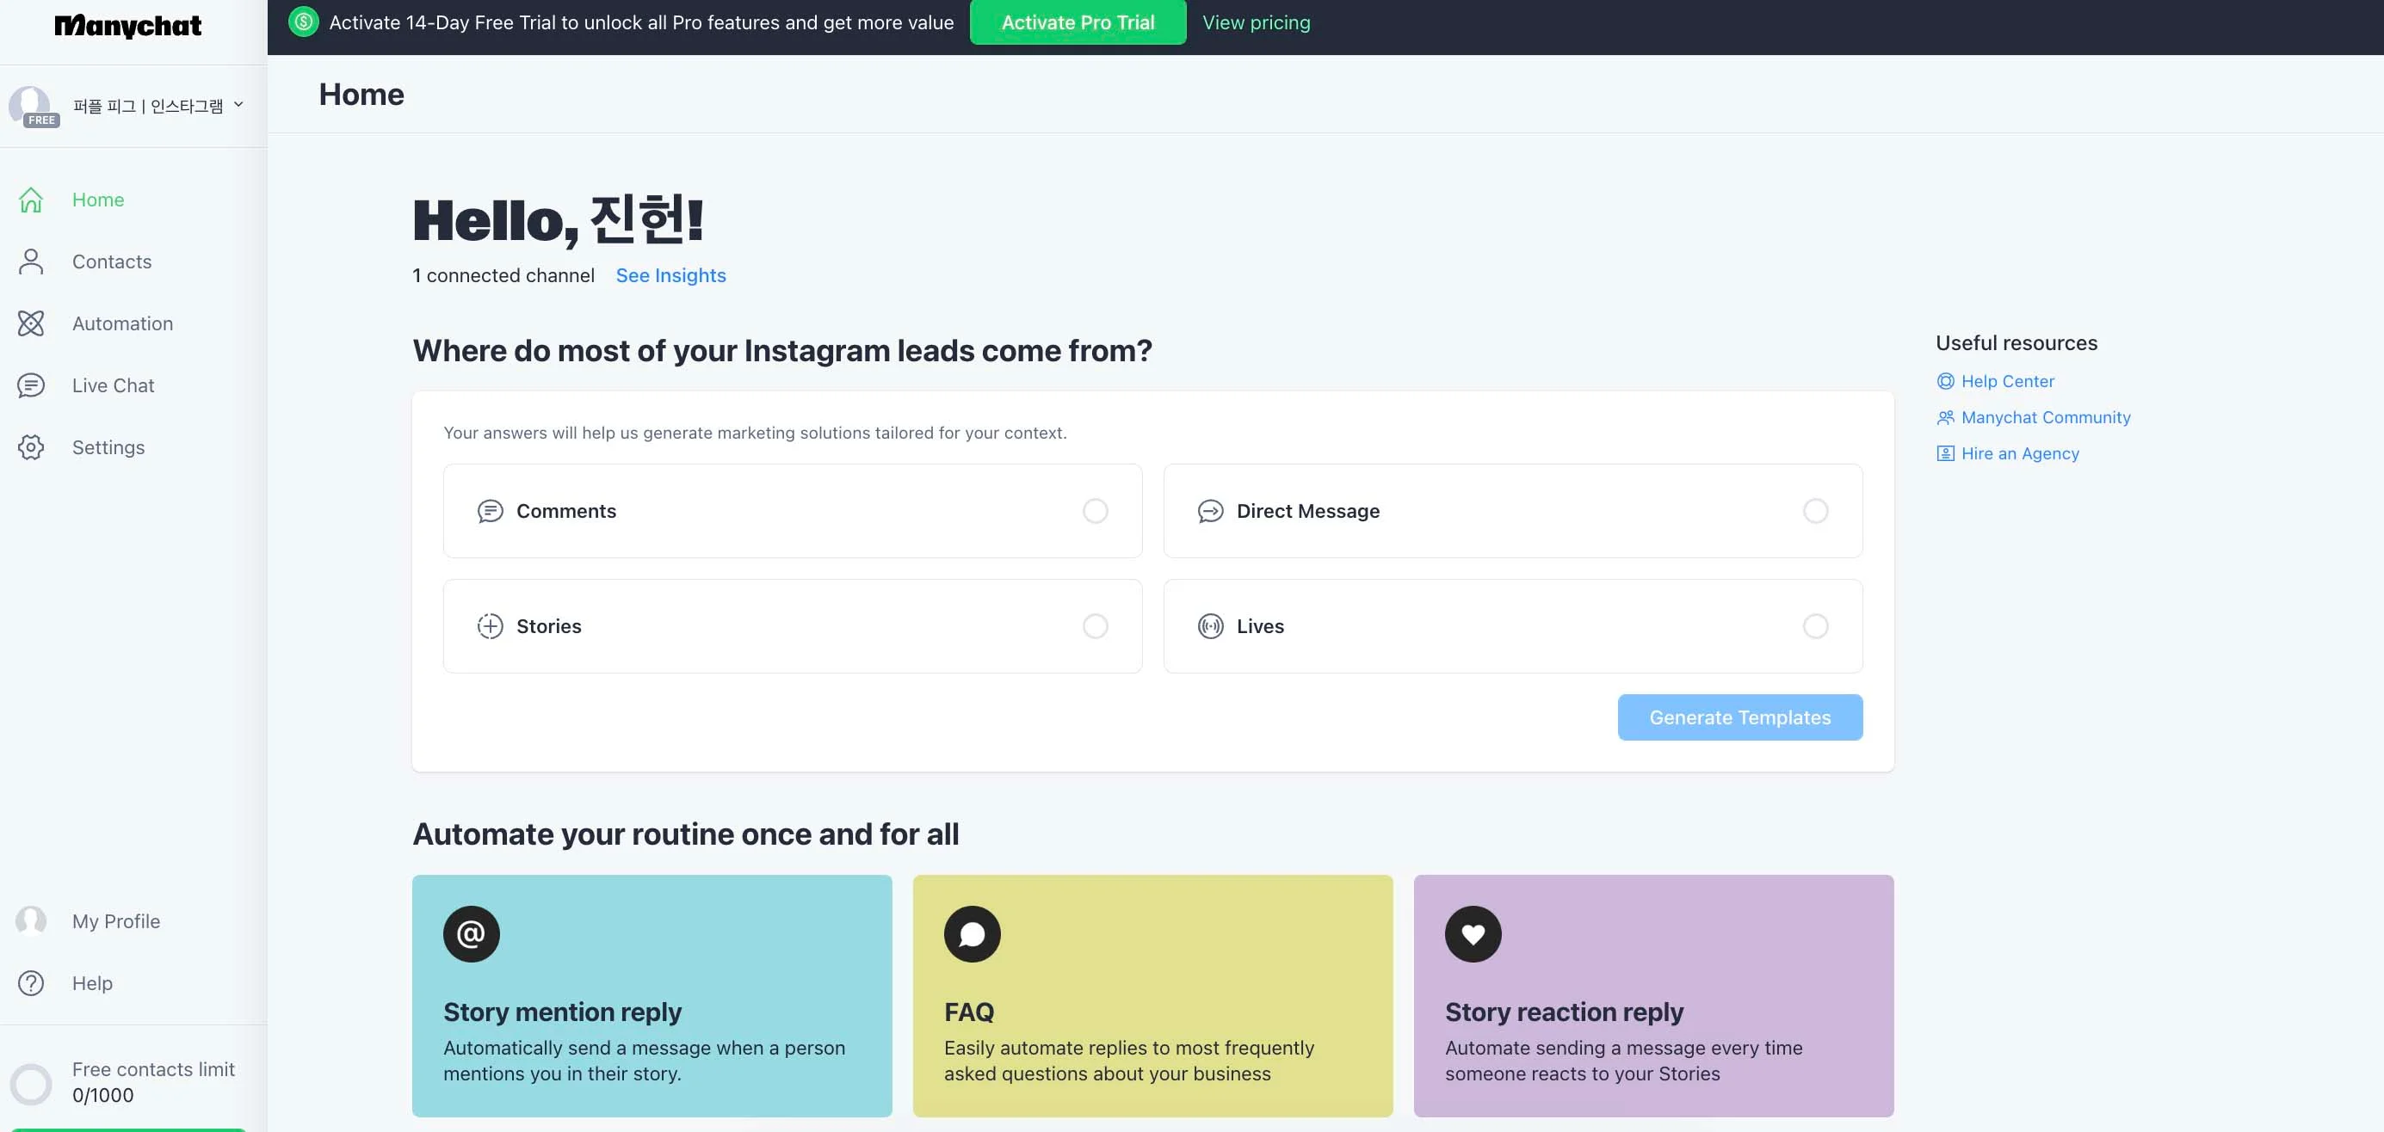Image resolution: width=2384 pixels, height=1132 pixels.
Task: Click the Free contacts limit 0/1000 text
Action: (152, 1082)
